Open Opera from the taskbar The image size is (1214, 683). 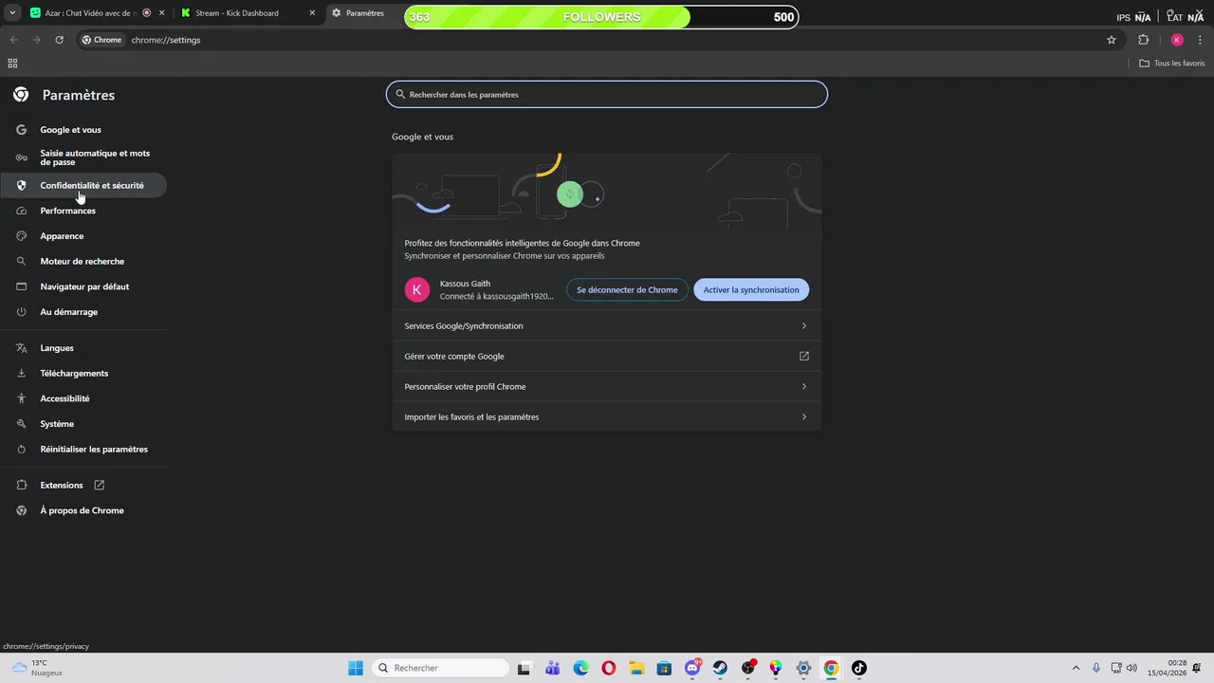tap(609, 668)
